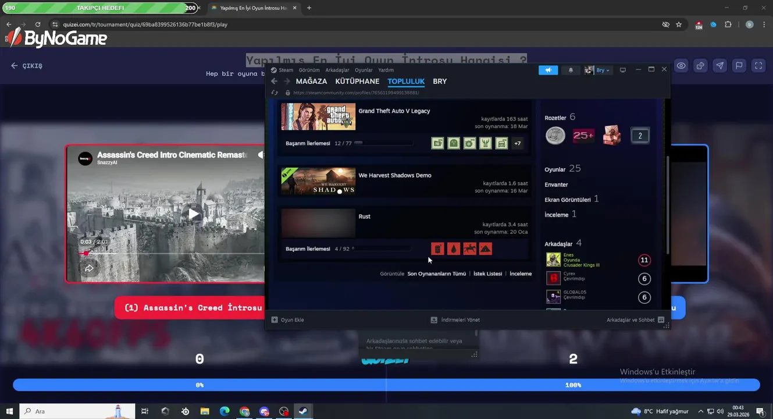
Task: Click the video progress bar
Action: click(x=172, y=253)
